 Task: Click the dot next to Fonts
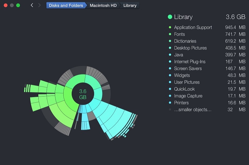tap(170, 34)
